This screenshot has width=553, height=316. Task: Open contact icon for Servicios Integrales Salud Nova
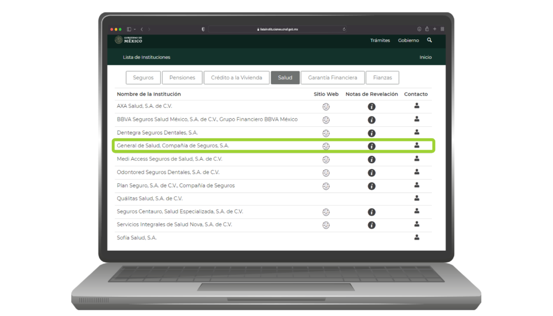[416, 224]
